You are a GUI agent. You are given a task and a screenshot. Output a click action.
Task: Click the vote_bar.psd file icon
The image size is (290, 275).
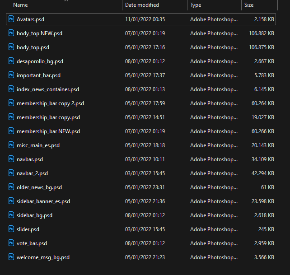pos(11,243)
